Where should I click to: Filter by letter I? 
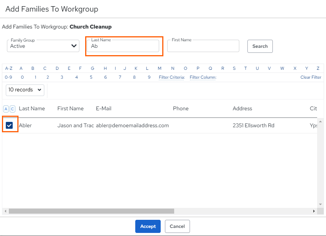click(x=115, y=68)
